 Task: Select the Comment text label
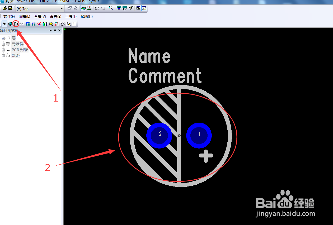coord(165,75)
